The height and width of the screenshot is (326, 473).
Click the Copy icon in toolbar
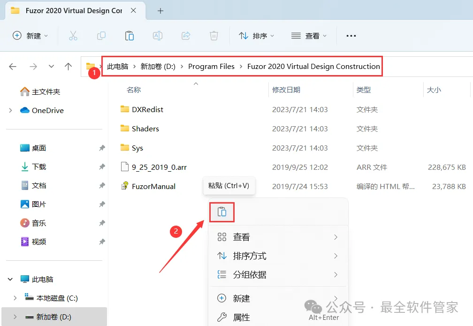[101, 36]
